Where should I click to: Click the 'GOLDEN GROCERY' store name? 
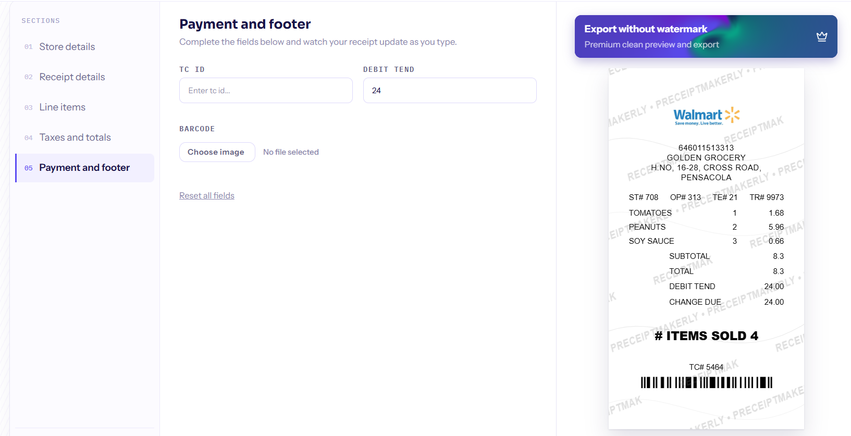coord(706,158)
